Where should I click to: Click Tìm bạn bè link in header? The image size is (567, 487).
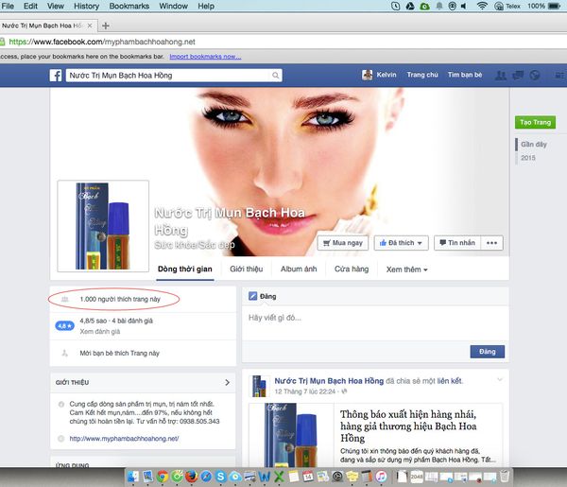tap(465, 75)
